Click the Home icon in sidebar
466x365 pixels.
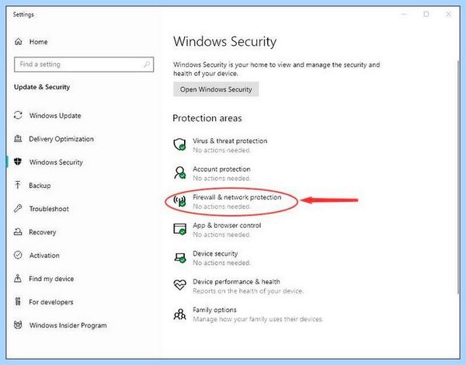[19, 42]
